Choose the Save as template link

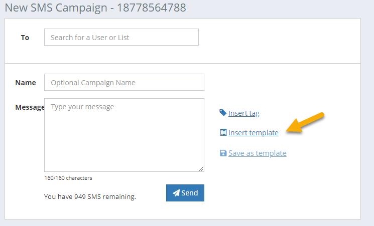pos(258,153)
